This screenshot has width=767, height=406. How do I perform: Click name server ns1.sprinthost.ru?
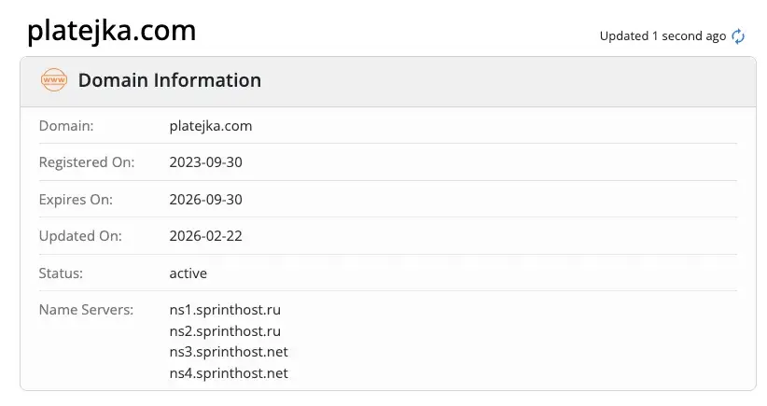click(x=225, y=310)
